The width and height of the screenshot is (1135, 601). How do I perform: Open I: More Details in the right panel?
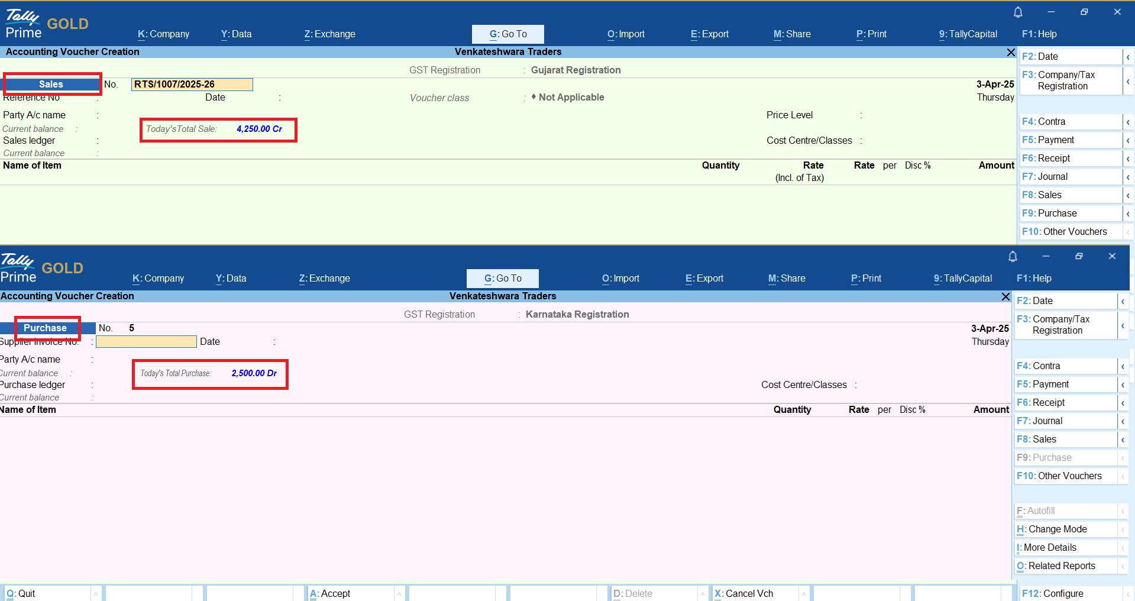tap(1050, 547)
